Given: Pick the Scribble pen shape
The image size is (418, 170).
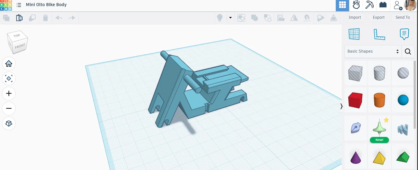Looking at the screenshot, I should pos(355,128).
